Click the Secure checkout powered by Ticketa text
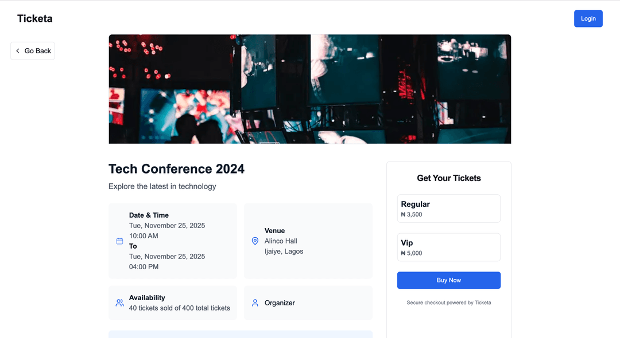 tap(448, 302)
